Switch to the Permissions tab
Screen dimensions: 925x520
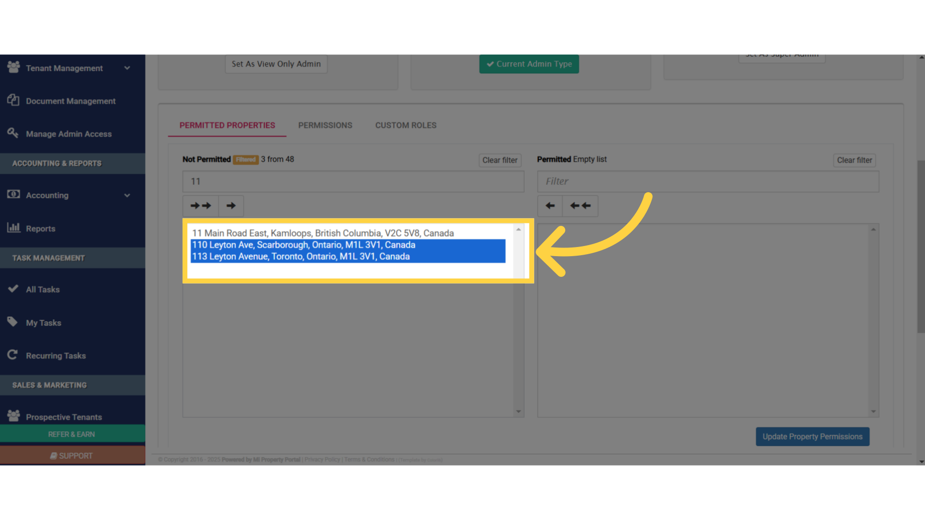[325, 125]
